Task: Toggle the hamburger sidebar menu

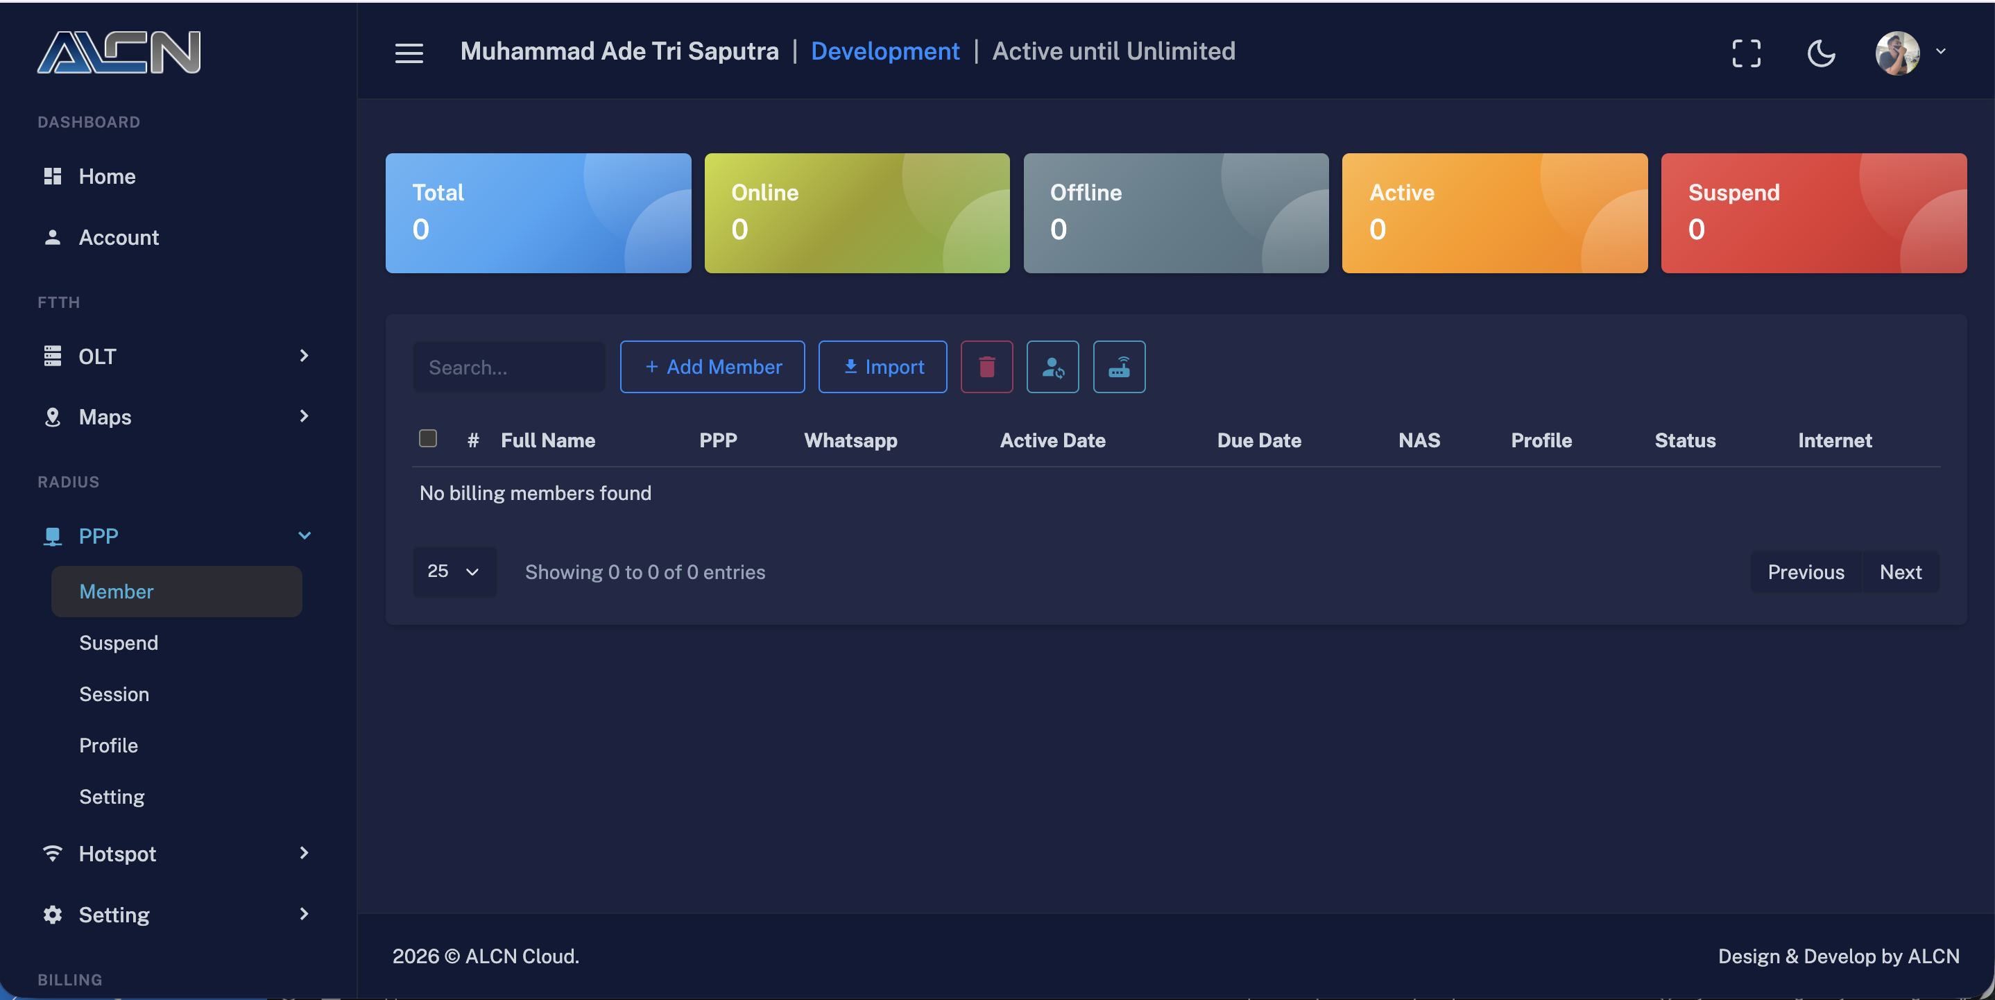Action: [409, 53]
